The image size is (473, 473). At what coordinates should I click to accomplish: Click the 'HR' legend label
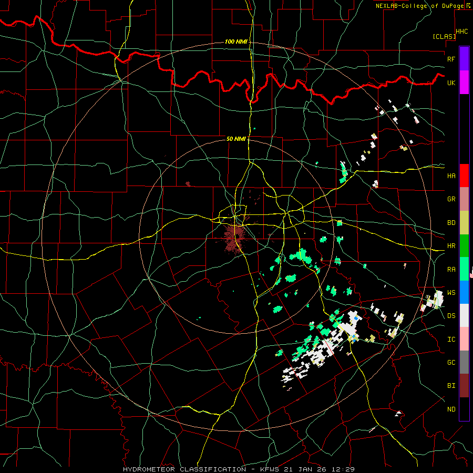click(x=451, y=246)
